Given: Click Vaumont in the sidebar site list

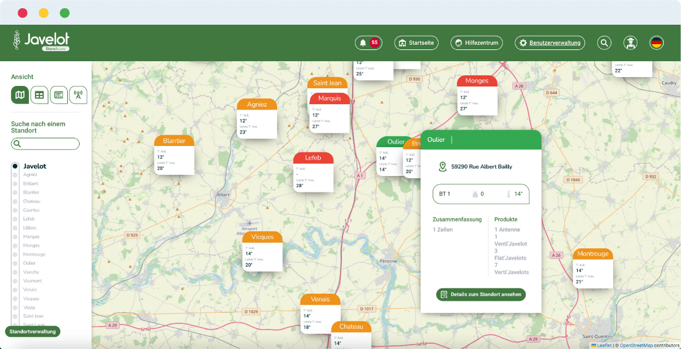Looking at the screenshot, I should tap(32, 281).
